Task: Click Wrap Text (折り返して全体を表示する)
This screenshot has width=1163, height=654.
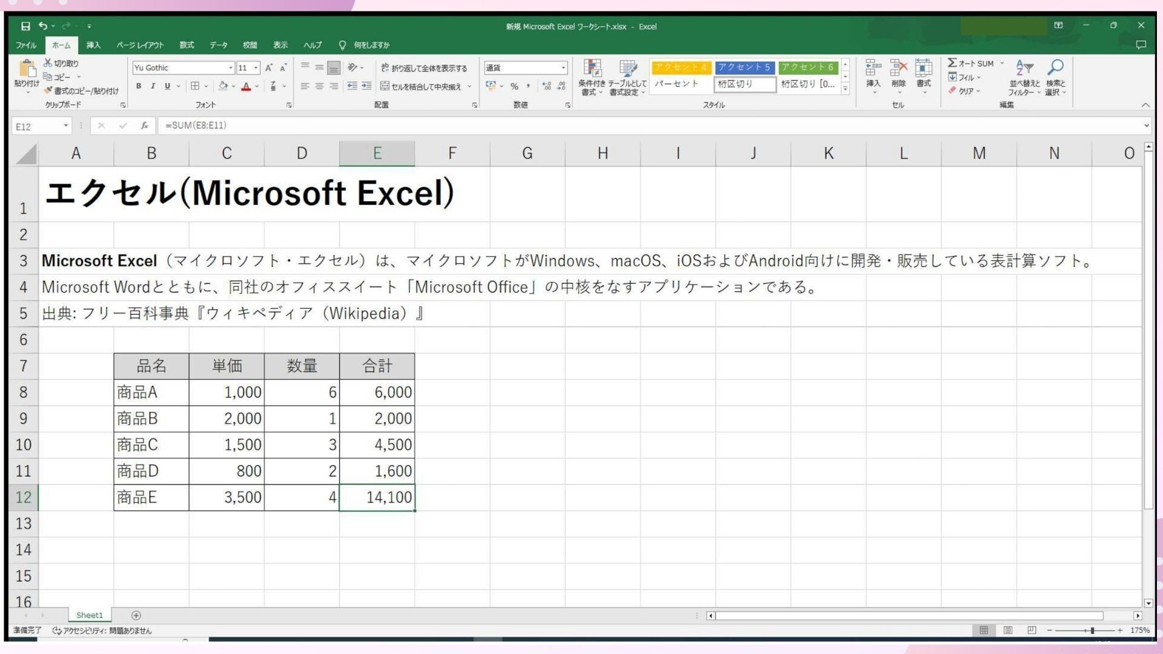Action: click(424, 68)
